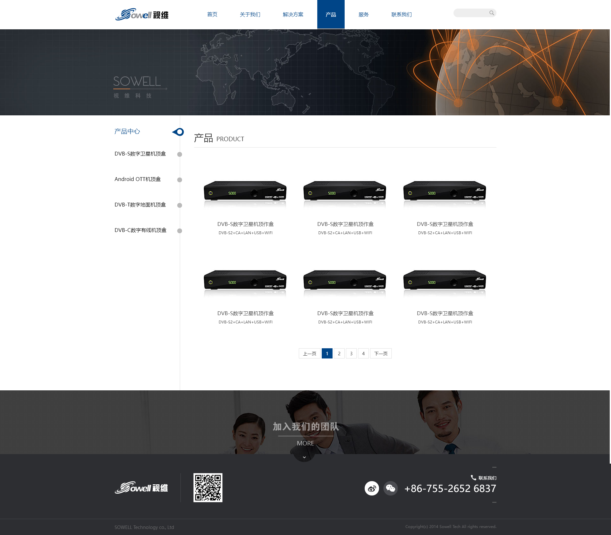
Task: Select the Android OTT机顶盒 sidebar bullet
Action: [x=179, y=180]
